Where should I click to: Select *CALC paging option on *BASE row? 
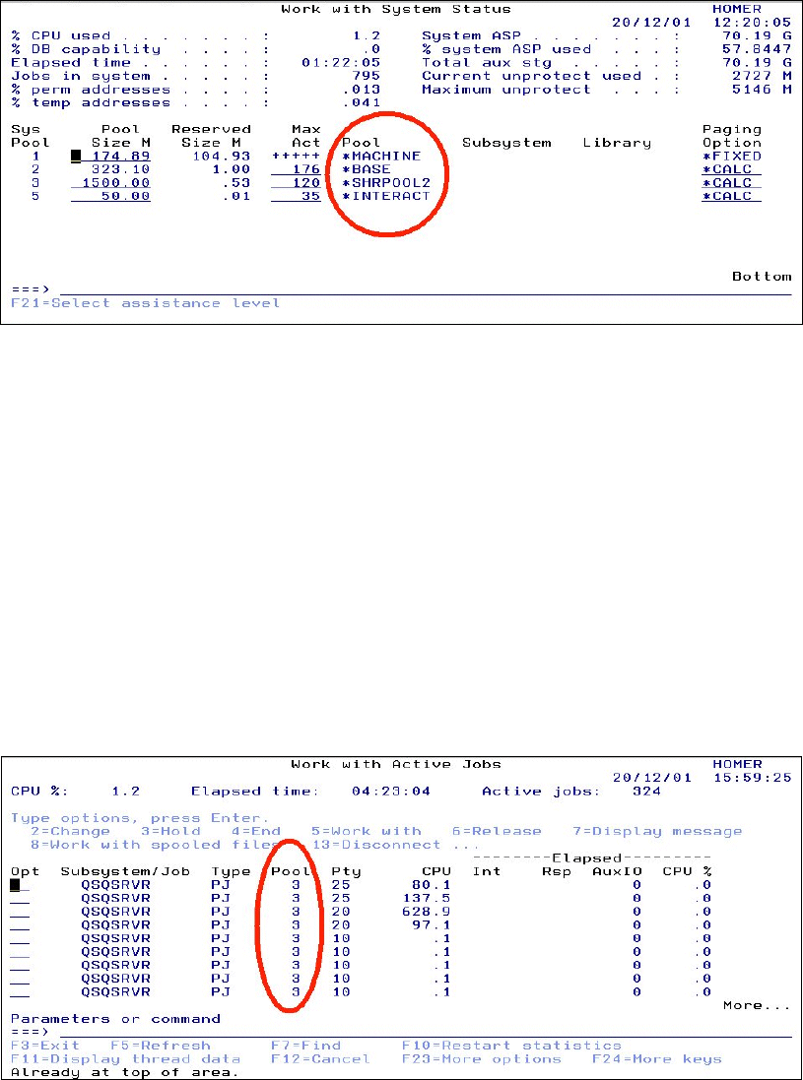(x=732, y=169)
